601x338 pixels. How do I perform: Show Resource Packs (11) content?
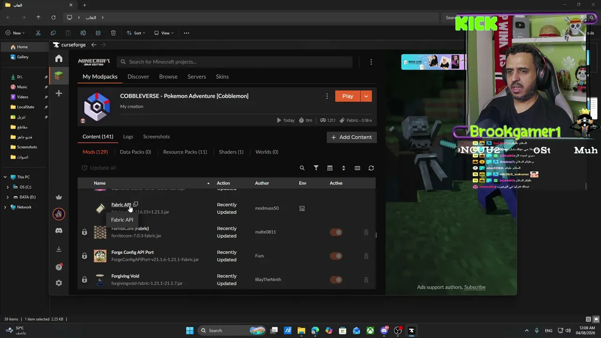tap(185, 152)
